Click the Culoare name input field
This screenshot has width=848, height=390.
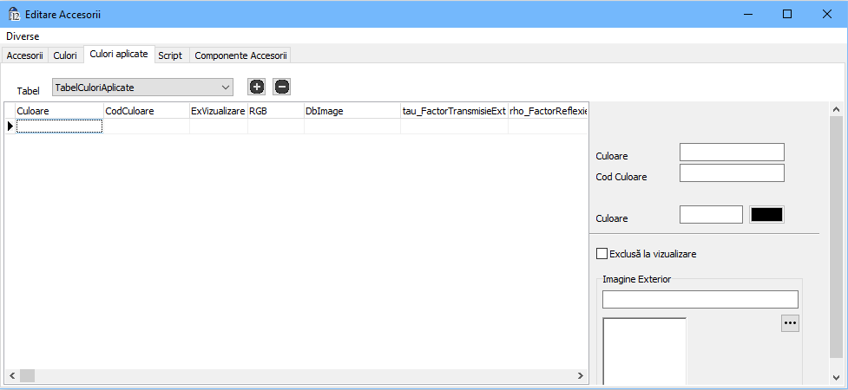[732, 153]
